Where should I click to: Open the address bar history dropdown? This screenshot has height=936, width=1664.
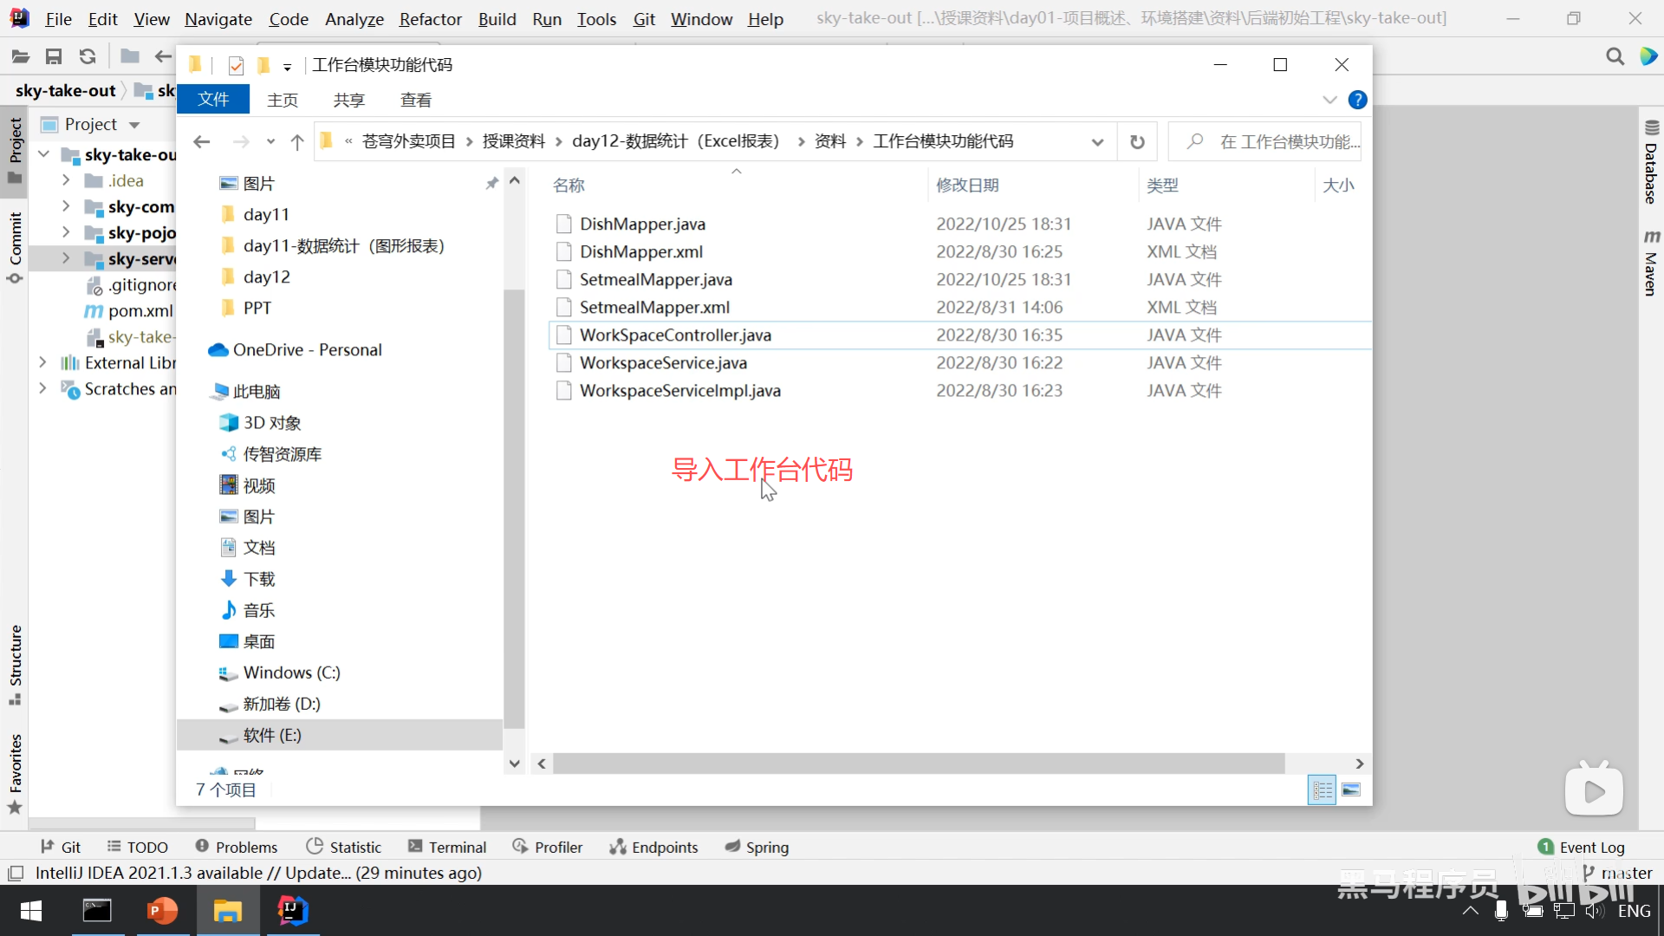[1097, 142]
